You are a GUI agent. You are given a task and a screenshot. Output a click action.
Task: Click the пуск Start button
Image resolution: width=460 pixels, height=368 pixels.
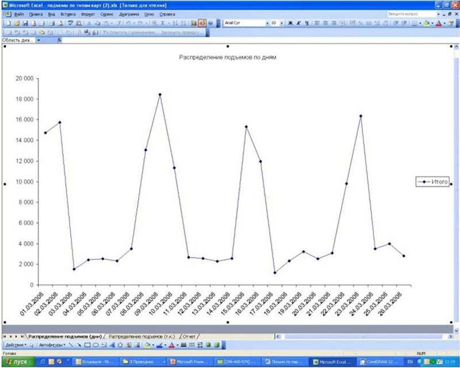[17, 362]
